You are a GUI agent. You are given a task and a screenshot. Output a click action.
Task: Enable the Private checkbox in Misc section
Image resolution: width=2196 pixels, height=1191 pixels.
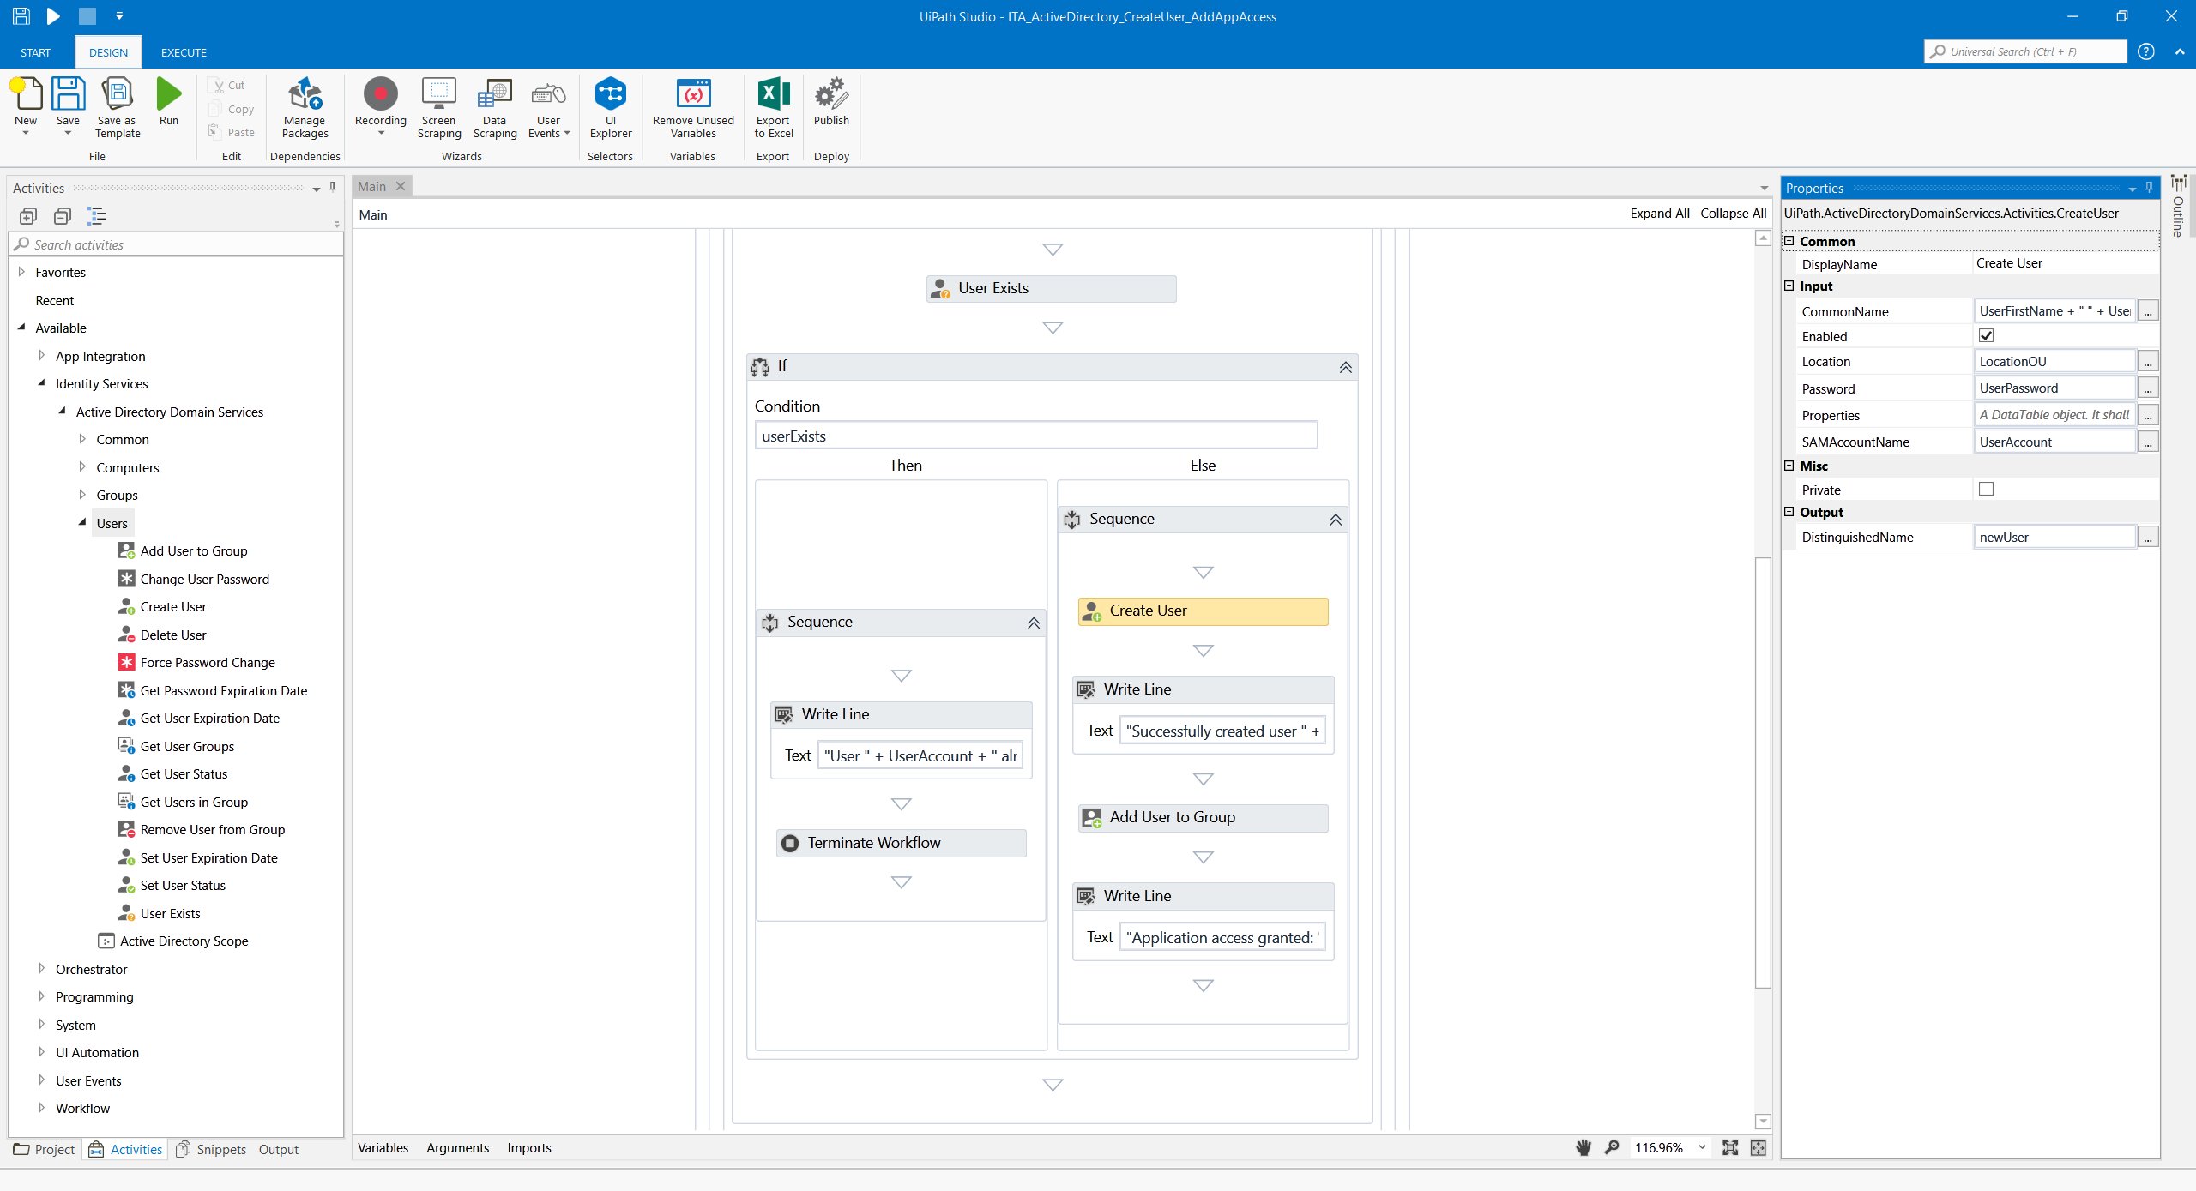point(1986,489)
